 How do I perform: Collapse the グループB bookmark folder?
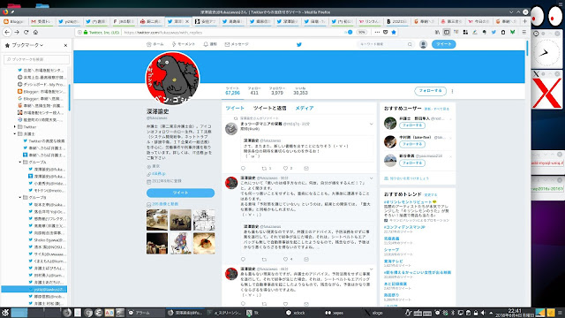tap(20, 198)
